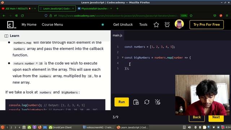Image resolution: width=231 pixels, height=130 pixels.
Task: Open My Home in Codecademy header
Action: pos(29,25)
